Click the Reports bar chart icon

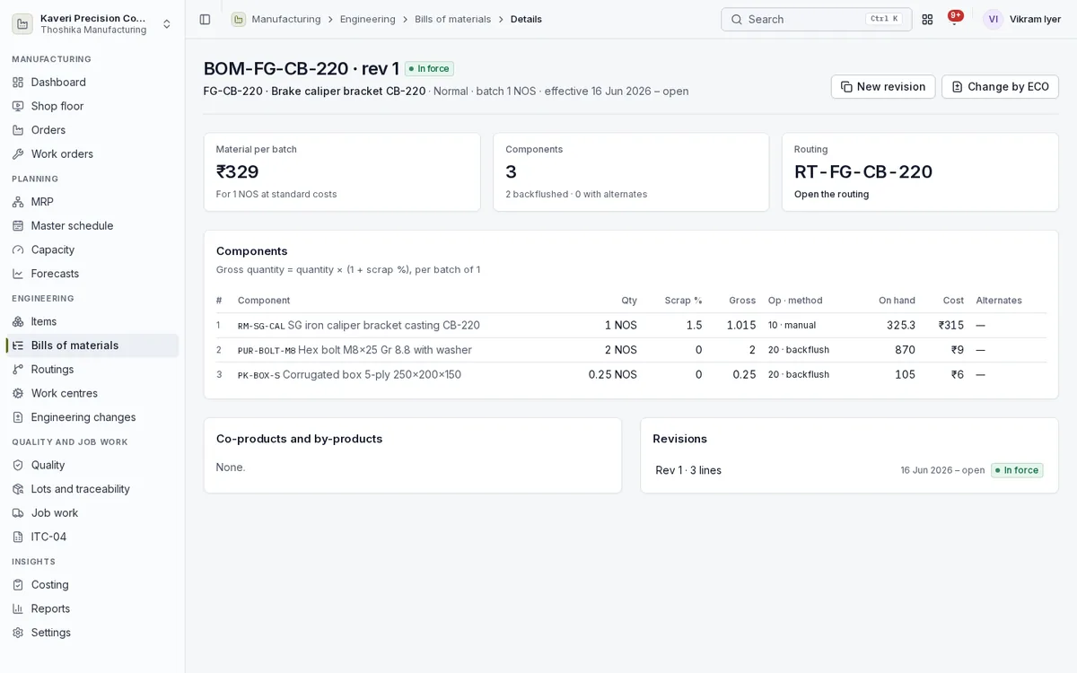pos(18,608)
